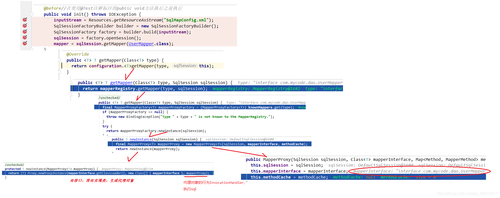Click return newInstance(mapperProxy) line

coord(147,149)
